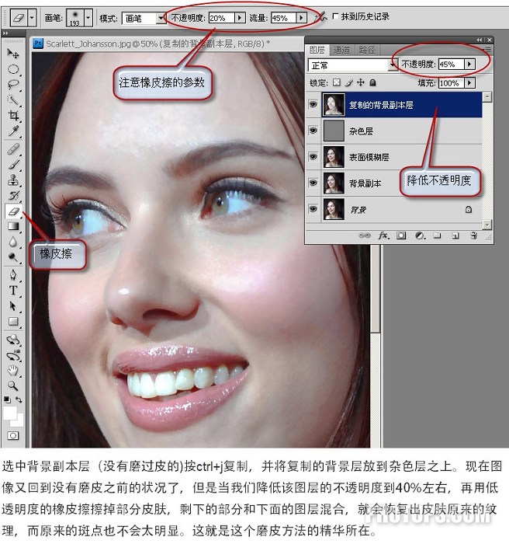The image size is (509, 544).
Task: Select the Zoom magnifier tool
Action: coord(13,385)
